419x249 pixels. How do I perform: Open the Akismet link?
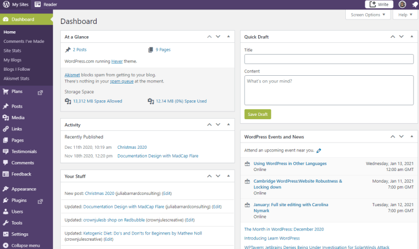pyautogui.click(x=72, y=75)
